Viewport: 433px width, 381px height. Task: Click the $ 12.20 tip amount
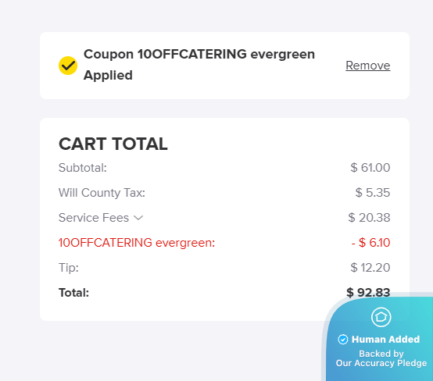coord(370,268)
